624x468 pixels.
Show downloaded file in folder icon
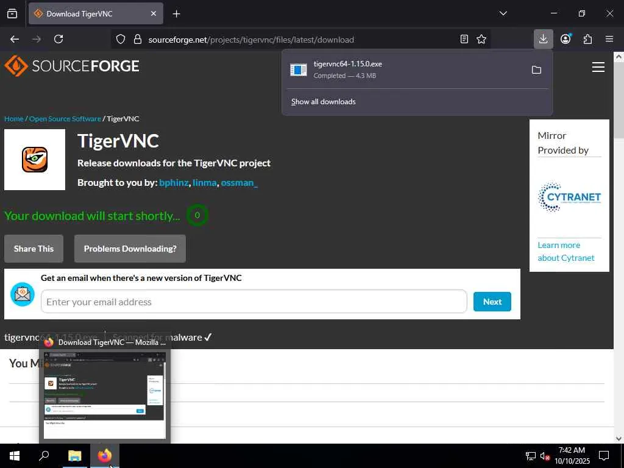pyautogui.click(x=536, y=69)
